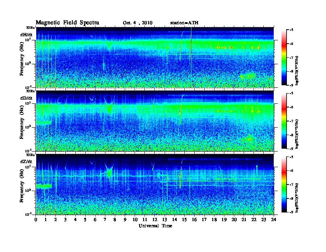Click hour 9 on the time axis
Image resolution: width=326 pixels, height=252 pixels.
(125, 219)
